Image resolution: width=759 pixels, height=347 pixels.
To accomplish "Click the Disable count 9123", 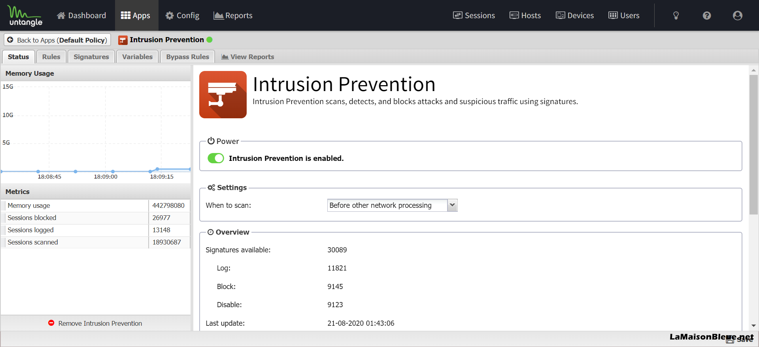I will 335,305.
